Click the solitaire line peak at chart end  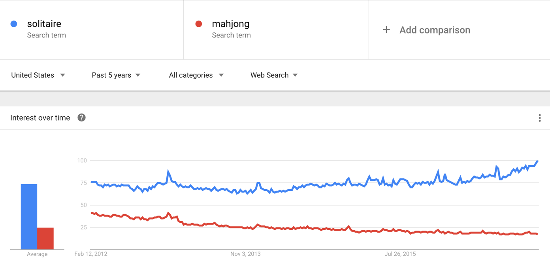[537, 161]
